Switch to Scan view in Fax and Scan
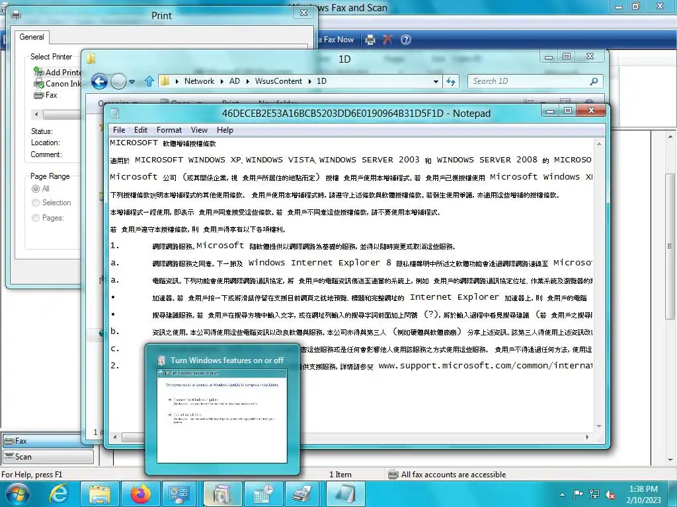This screenshot has height=507, width=677. tap(48, 457)
